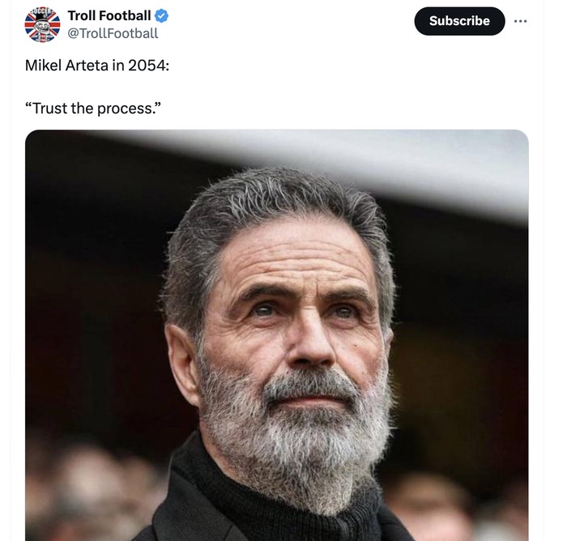Click the circular profile picture at top left
This screenshot has height=541, width=567.
[42, 24]
